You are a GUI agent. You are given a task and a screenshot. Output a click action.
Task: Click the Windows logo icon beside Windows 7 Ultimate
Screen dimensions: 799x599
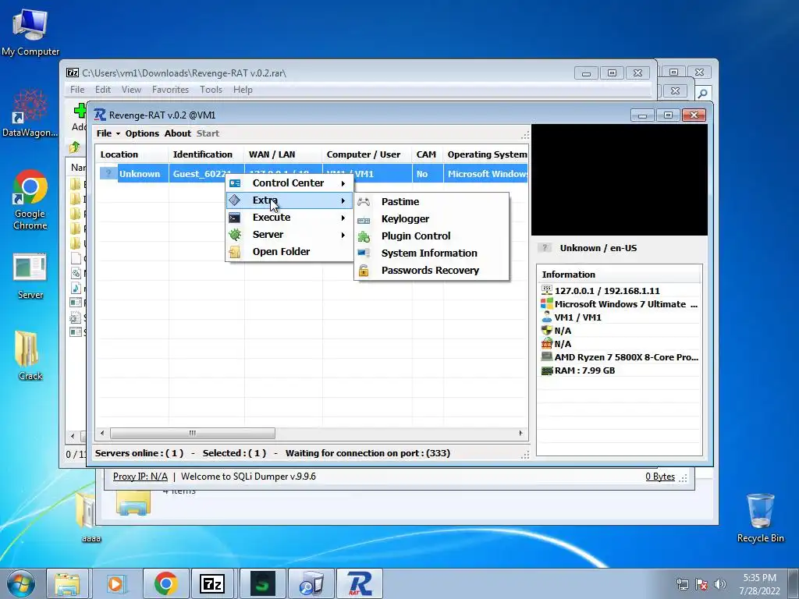pos(546,303)
